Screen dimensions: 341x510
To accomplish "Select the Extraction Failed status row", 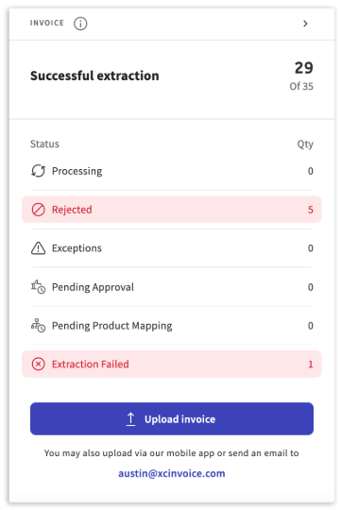I will (x=172, y=364).
